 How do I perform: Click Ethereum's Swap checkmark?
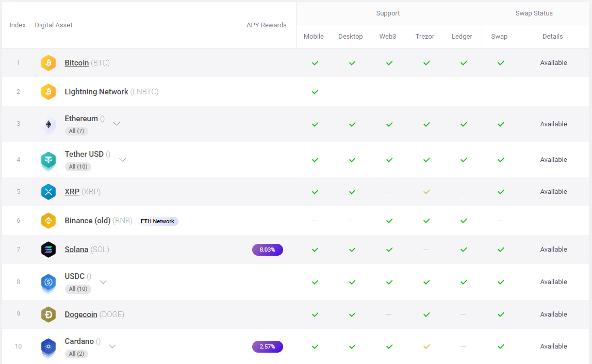click(x=501, y=124)
